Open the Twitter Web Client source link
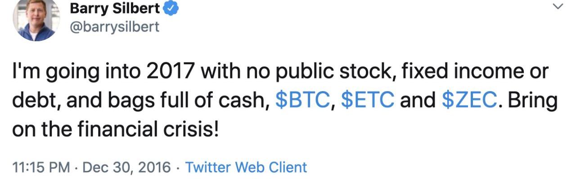The image size is (576, 179). 246,168
